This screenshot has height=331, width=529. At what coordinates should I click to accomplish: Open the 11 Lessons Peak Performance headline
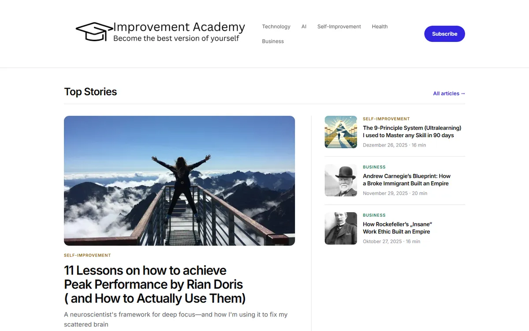tap(155, 284)
